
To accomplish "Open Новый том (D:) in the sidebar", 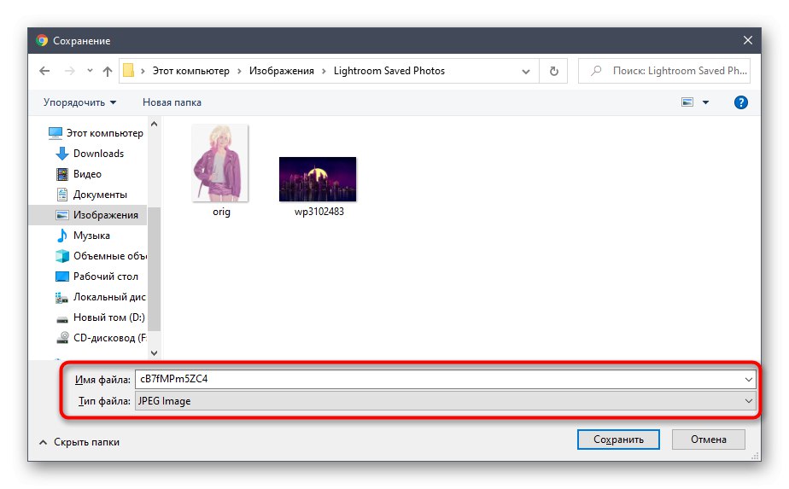I will coord(100,317).
